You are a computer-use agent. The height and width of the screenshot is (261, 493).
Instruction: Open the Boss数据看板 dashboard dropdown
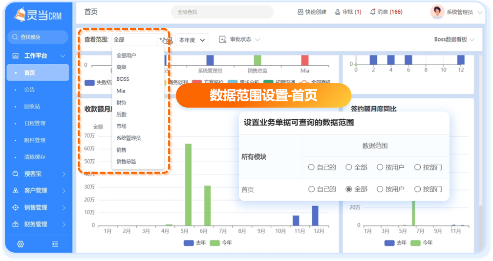pyautogui.click(x=454, y=40)
